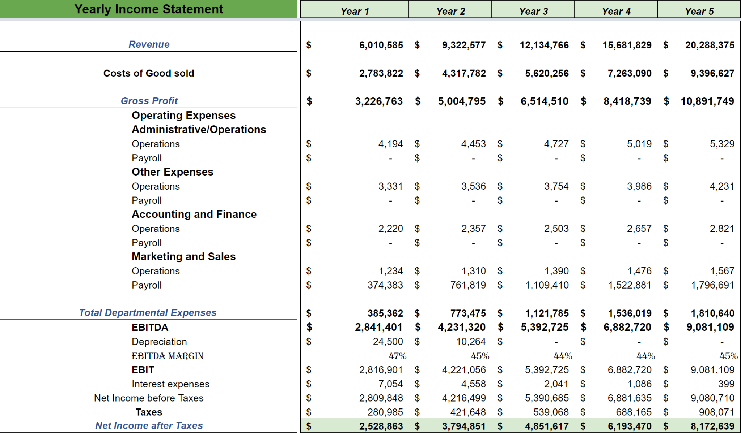The image size is (741, 433).
Task: Click the Year 1 column header
Action: click(x=355, y=9)
